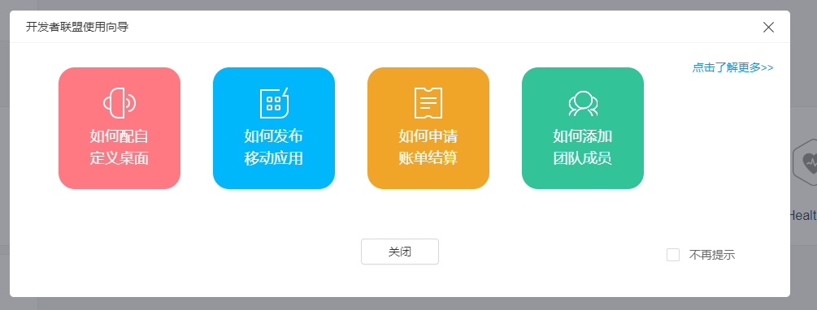Open the 如何添加团队成员 guide card
Screen dimensions: 817x310
(583, 128)
